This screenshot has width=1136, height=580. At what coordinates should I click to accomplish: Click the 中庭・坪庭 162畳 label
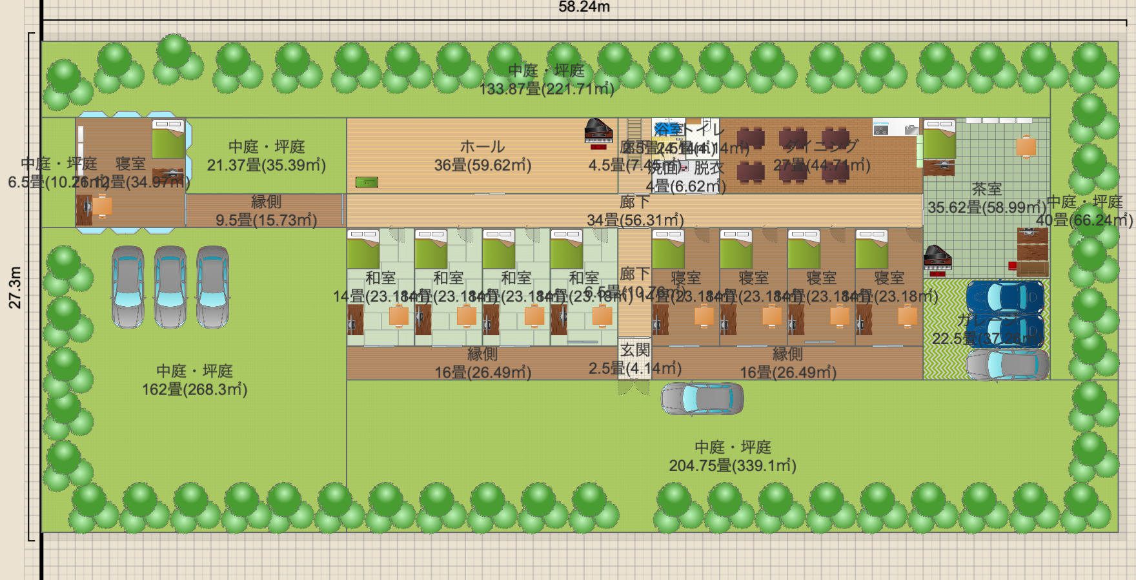click(195, 380)
